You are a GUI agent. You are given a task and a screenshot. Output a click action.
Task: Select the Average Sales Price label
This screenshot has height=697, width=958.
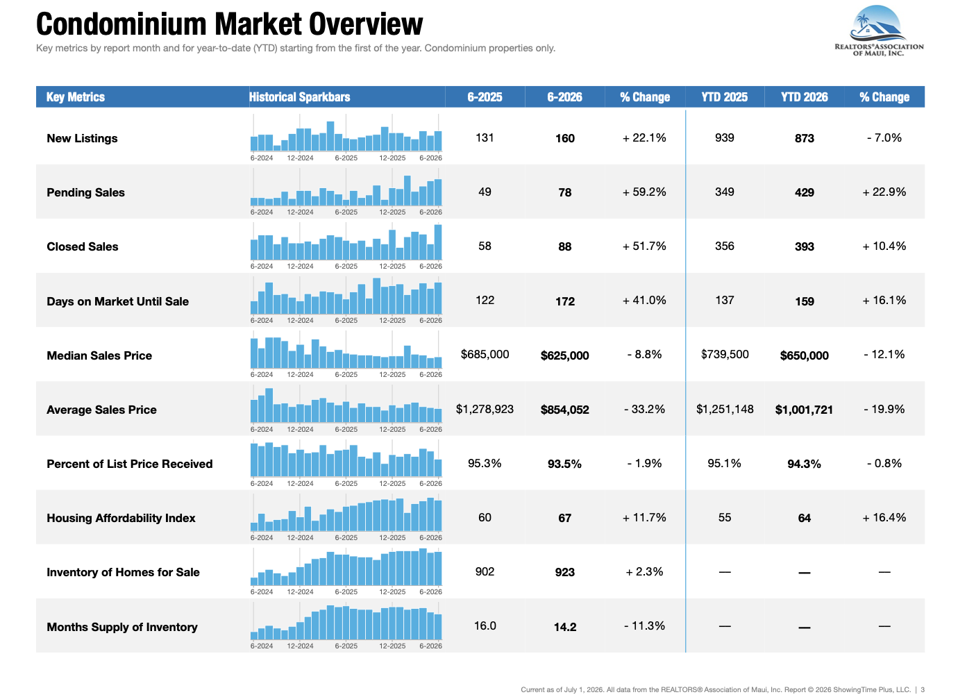101,410
